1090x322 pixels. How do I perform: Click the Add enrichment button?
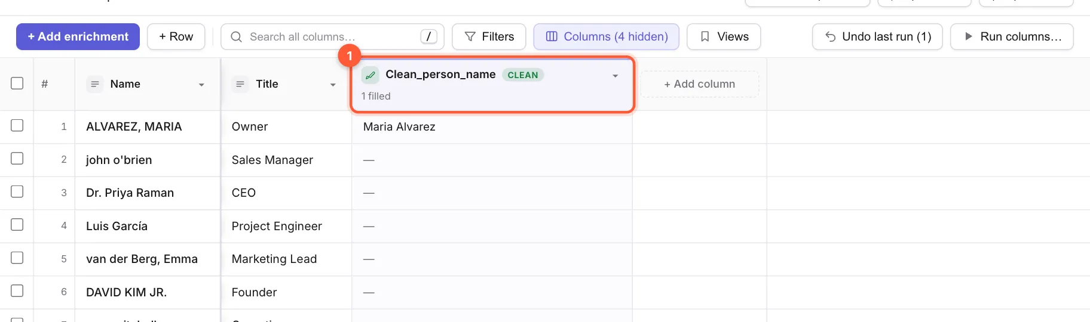[78, 36]
